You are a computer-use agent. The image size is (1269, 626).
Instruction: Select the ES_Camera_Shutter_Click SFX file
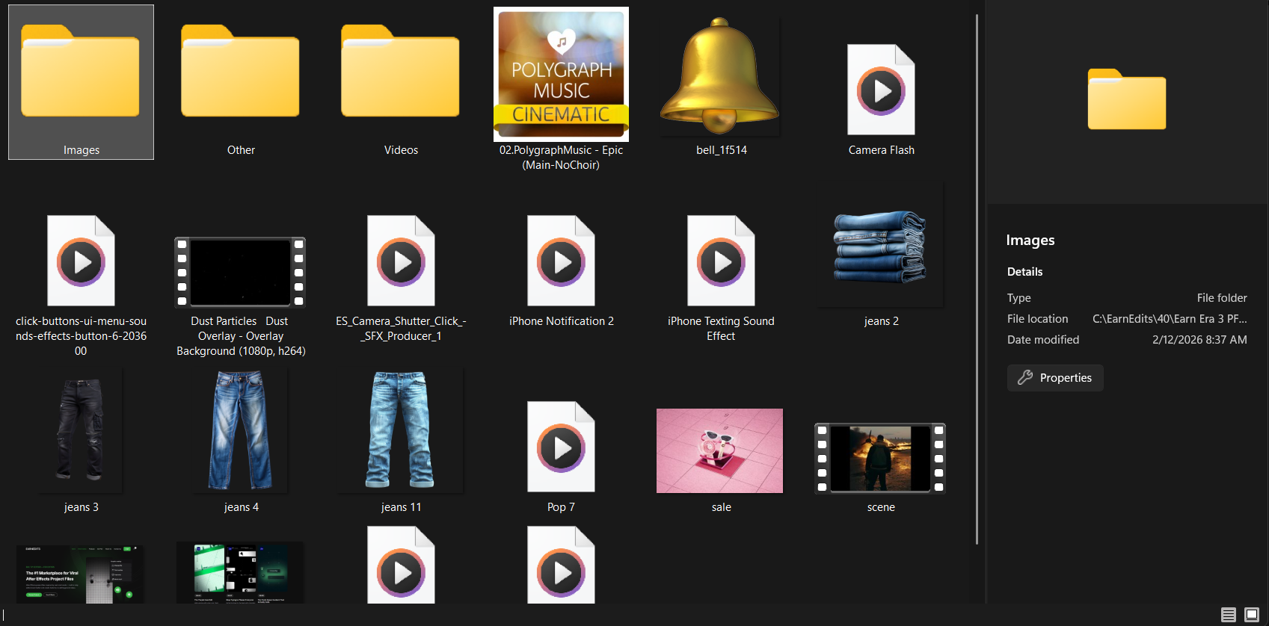pyautogui.click(x=401, y=262)
